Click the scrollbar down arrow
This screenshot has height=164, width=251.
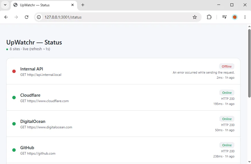coord(249,162)
